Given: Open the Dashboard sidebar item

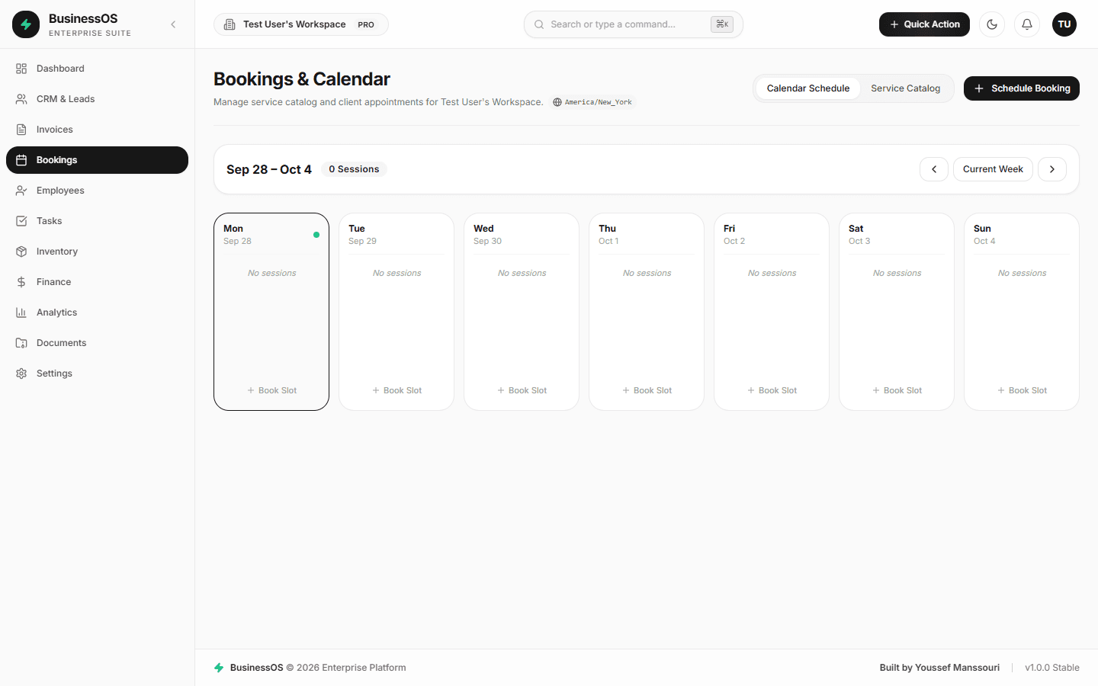Looking at the screenshot, I should (x=97, y=69).
